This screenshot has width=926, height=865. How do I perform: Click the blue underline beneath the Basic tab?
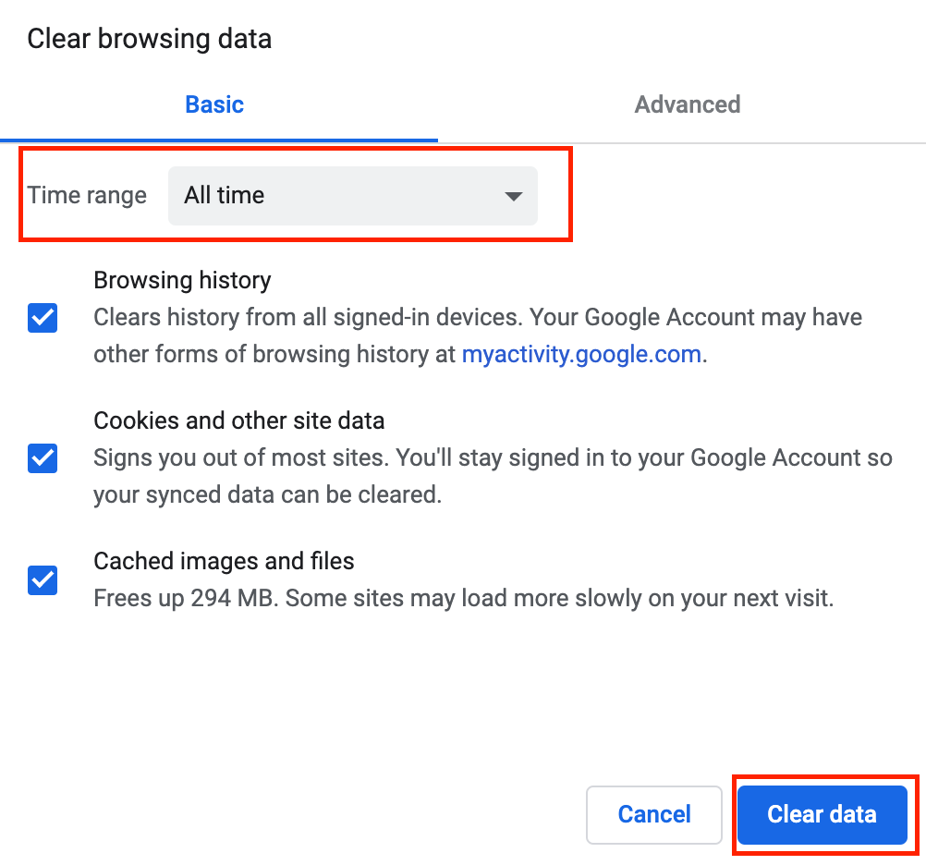[219, 140]
